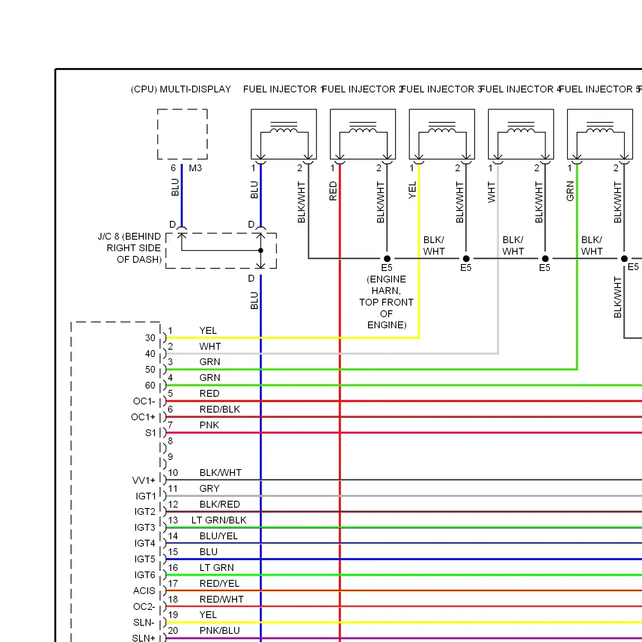Select the dashed CPU Multi-Display component box
The height and width of the screenshot is (642, 642).
pyautogui.click(x=182, y=134)
